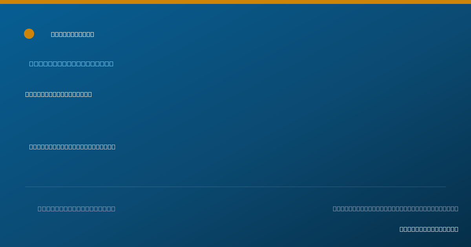The height and width of the screenshot is (247, 471).
Task: Click the orange circle logo icon
Action: (x=29, y=34)
